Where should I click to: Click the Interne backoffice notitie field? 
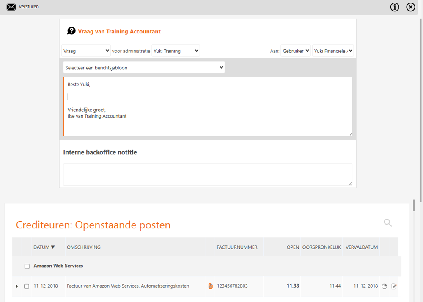coord(208,174)
